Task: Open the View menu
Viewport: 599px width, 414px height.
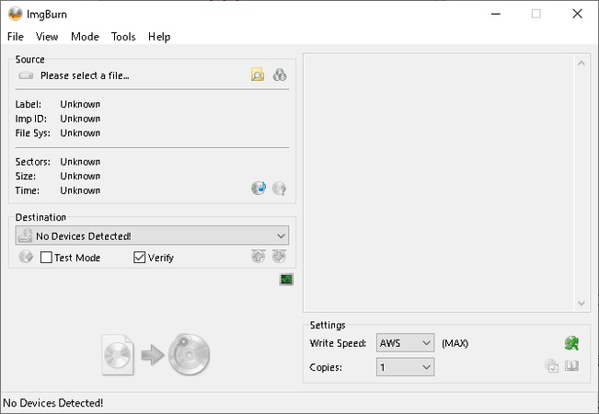Action: [47, 37]
